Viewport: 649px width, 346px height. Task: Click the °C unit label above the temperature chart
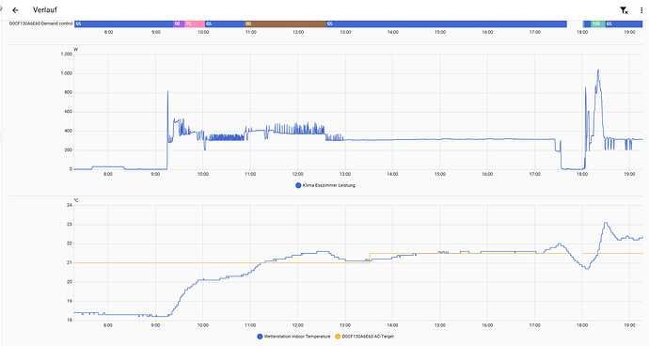76,200
